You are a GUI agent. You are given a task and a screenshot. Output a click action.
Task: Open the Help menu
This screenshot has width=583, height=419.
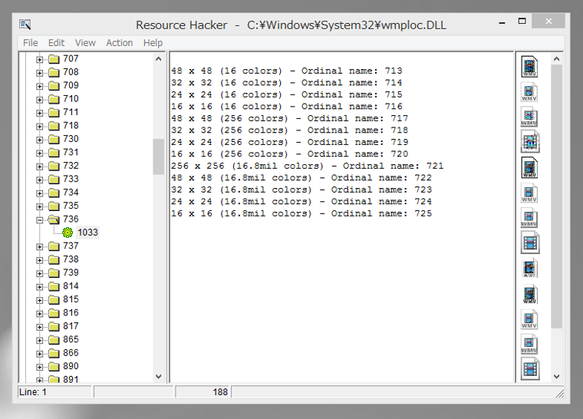click(x=153, y=43)
